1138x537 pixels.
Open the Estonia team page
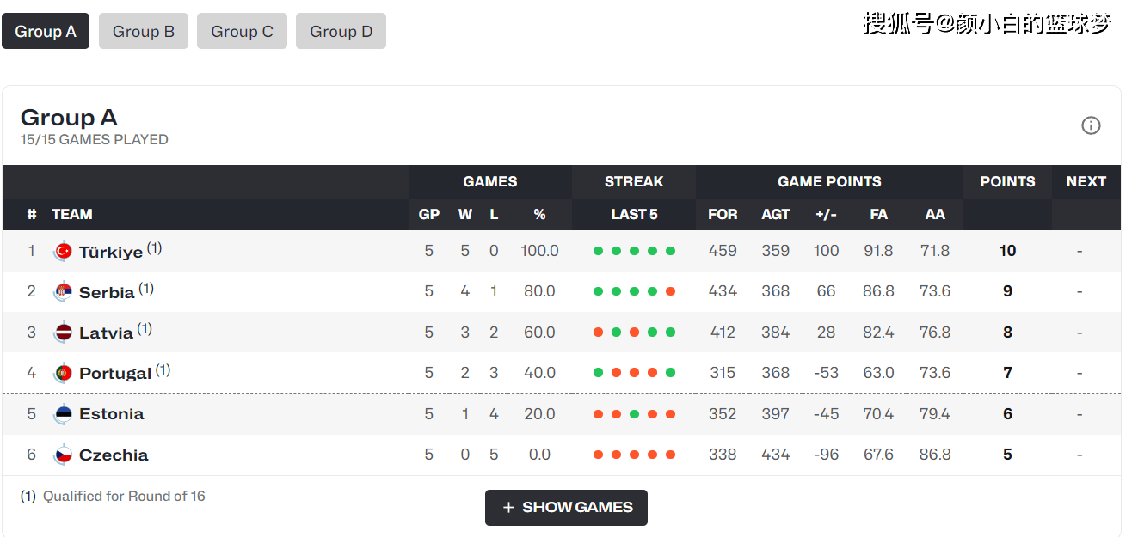click(x=112, y=414)
